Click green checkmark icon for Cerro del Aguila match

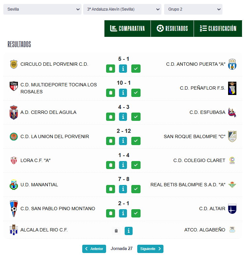click(x=136, y=117)
